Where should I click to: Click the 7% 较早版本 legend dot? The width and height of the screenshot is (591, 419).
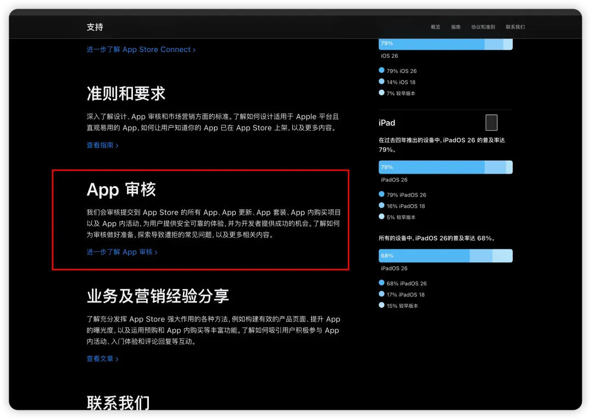click(381, 93)
